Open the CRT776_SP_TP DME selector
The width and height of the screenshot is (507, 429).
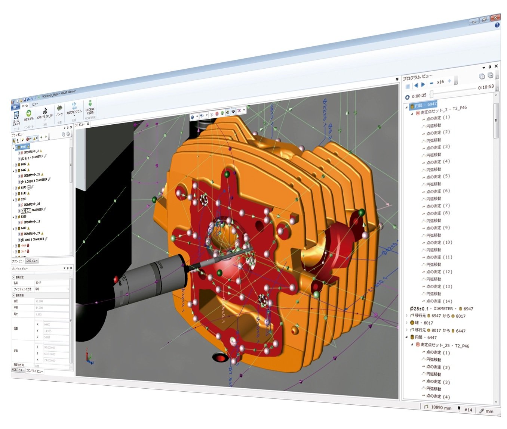[x=45, y=113]
